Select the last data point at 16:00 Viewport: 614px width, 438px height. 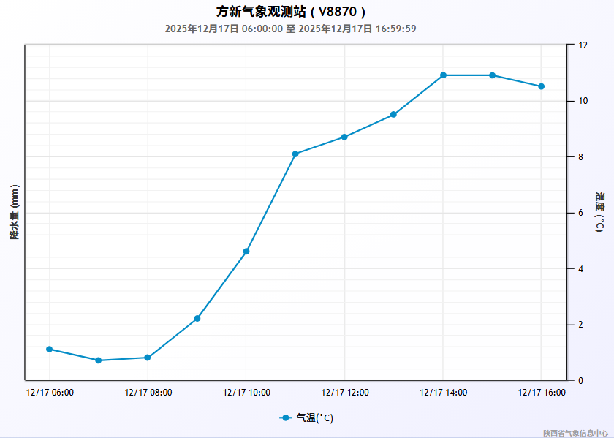point(541,86)
